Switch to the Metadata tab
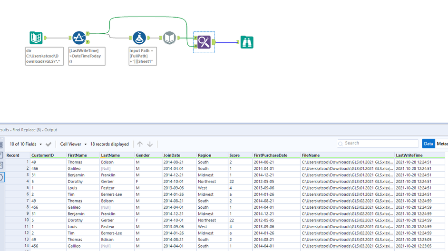The image size is (448, 251). 442,144
